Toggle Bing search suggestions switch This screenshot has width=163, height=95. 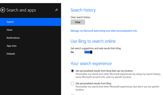point(88,52)
